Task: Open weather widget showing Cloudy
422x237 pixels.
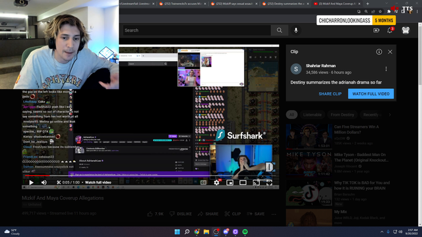Action: tap(12, 232)
